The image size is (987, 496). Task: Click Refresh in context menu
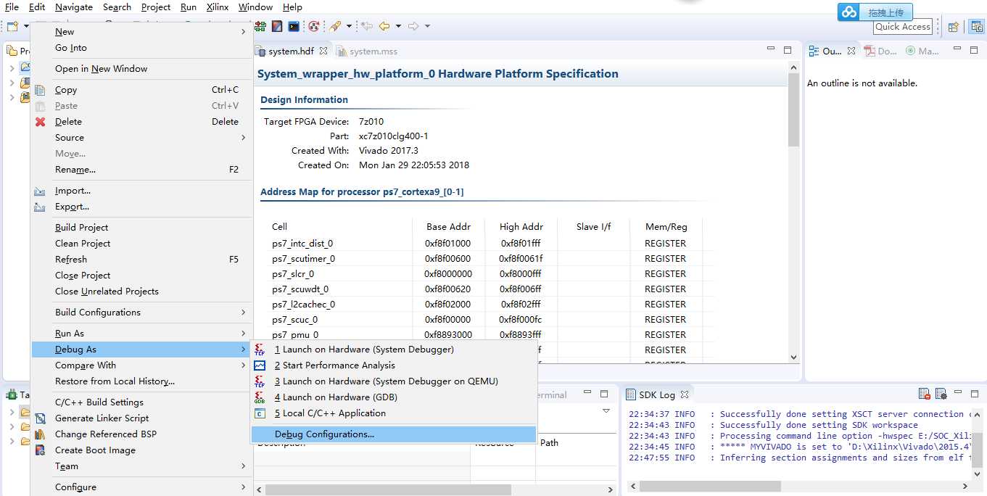(141, 260)
